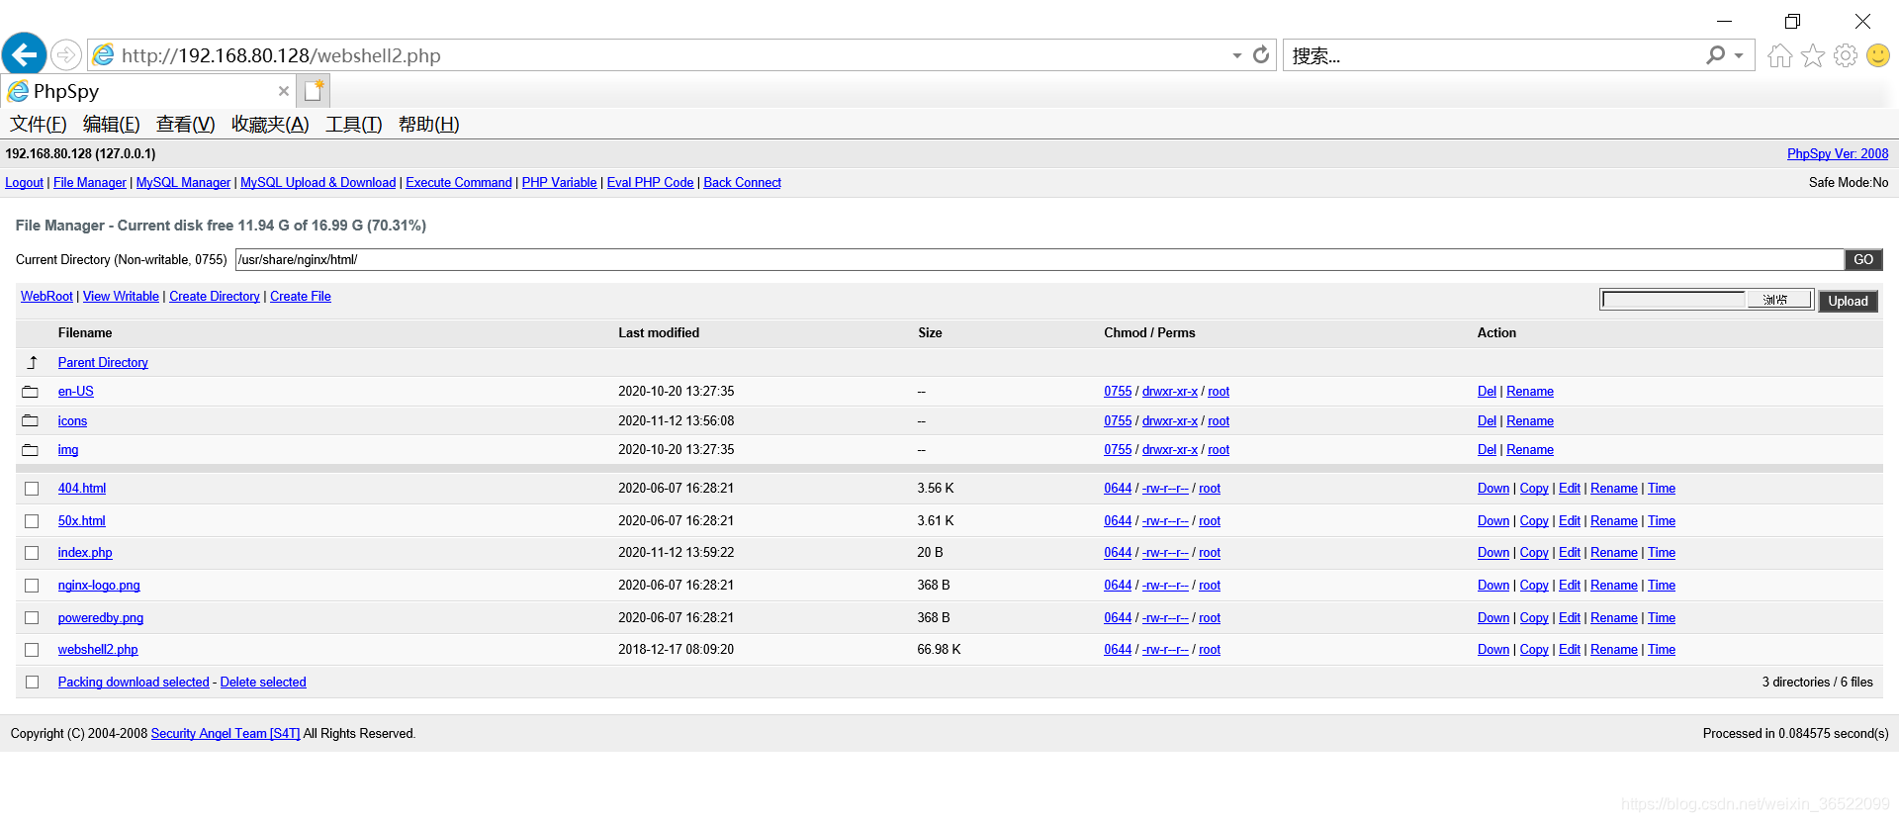The image size is (1899, 822).
Task: Click Copy for 50x.html
Action: pos(1534,521)
